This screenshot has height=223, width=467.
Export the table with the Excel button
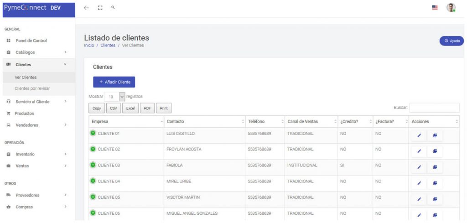click(130, 109)
